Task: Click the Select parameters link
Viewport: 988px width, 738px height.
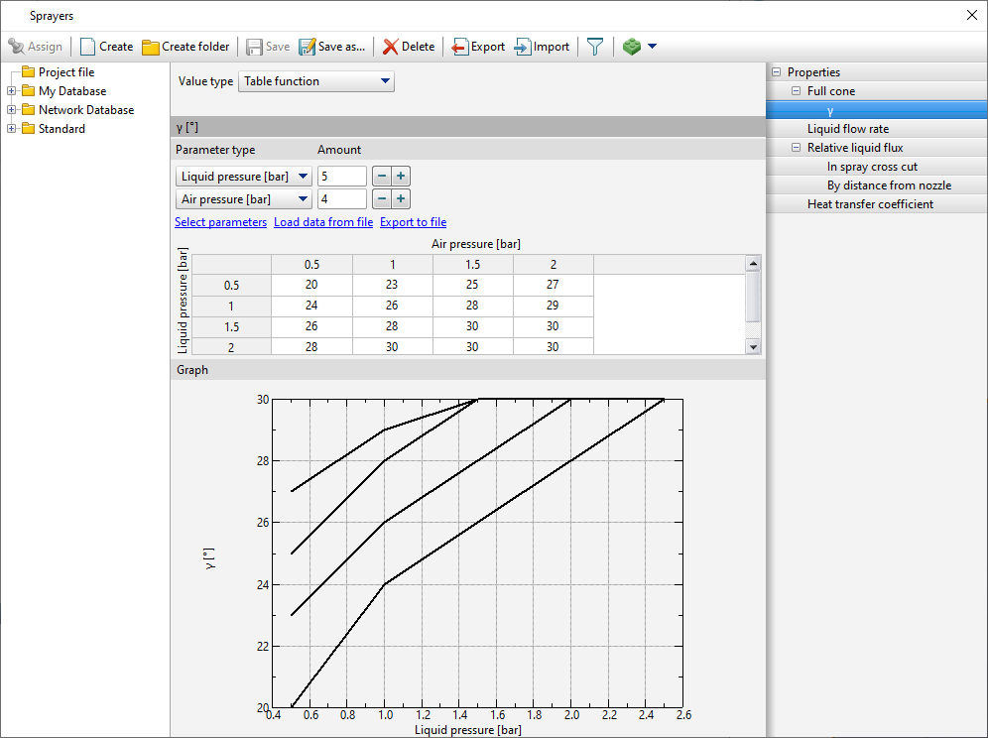Action: coord(220,222)
